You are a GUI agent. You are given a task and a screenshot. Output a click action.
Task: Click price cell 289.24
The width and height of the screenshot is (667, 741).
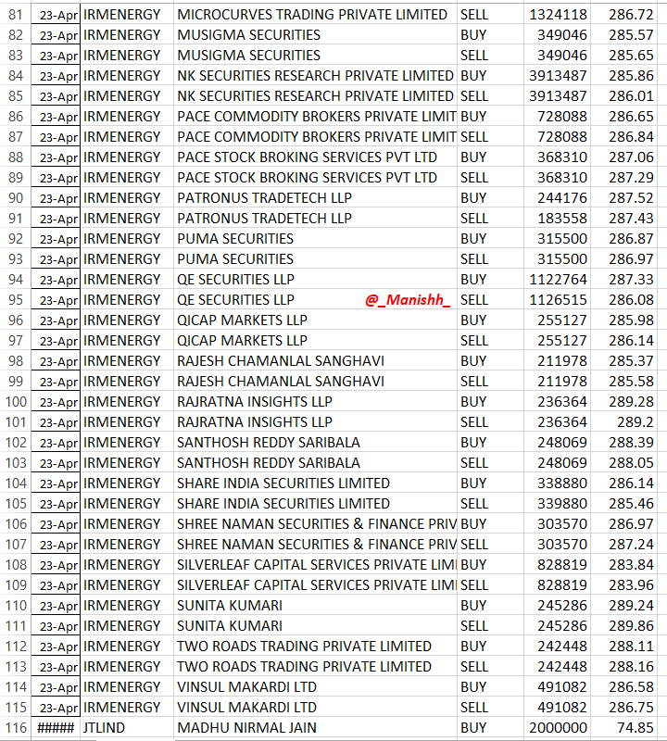pos(623,605)
